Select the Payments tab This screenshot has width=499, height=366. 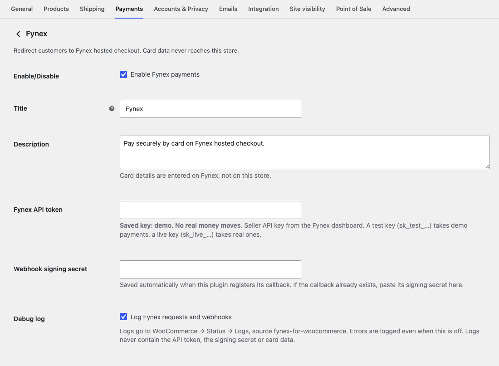129,9
